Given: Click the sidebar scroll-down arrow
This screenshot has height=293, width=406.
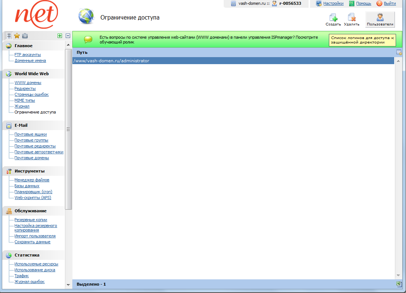Looking at the screenshot, I should tap(68, 285).
